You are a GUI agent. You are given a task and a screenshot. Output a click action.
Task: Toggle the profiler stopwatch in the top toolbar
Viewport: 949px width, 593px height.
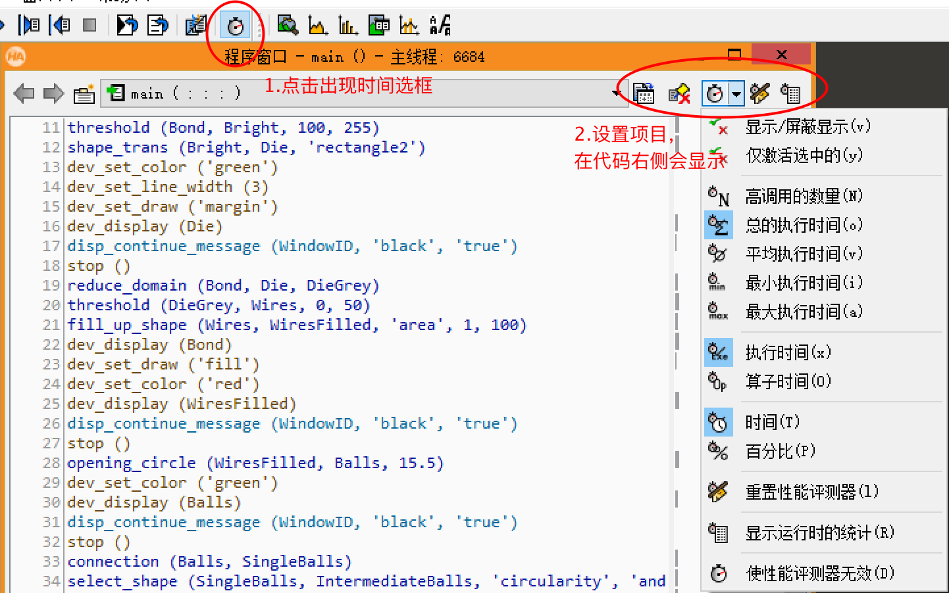235,26
